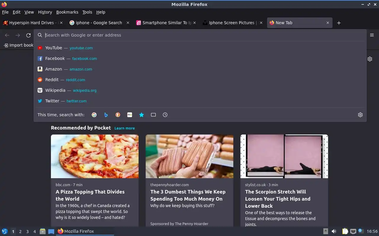This screenshot has width=379, height=236.
Task: Select Reddit suggestion in address dropdown
Action: pos(200,80)
